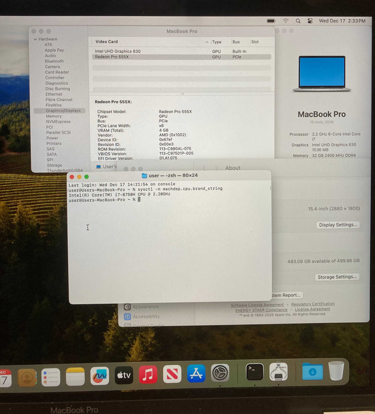Viewport: 375px width, 414px height.
Task: Switch to Terminal via Dock icon
Action: 254,372
